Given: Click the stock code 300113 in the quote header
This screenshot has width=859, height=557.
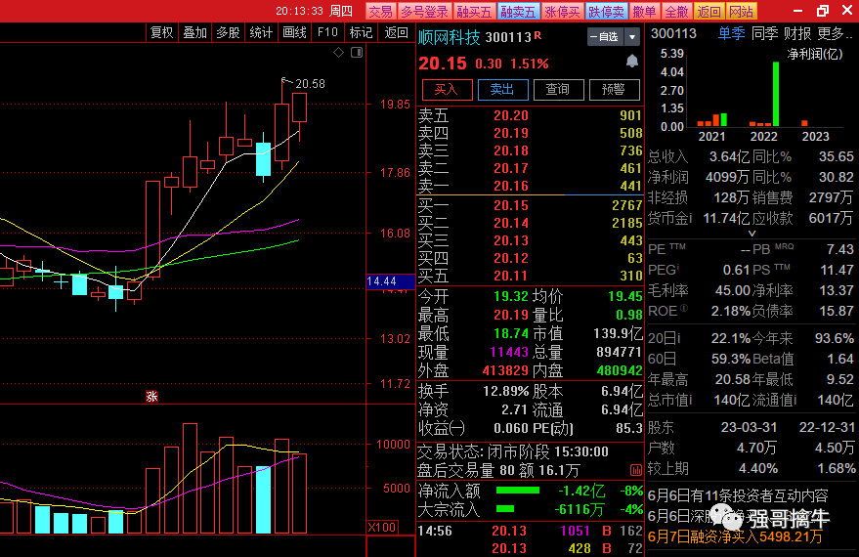Looking at the screenshot, I should coord(508,37).
